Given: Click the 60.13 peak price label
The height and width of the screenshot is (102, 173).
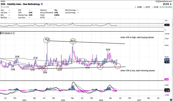Looking at the screenshot, I should 73,41.
